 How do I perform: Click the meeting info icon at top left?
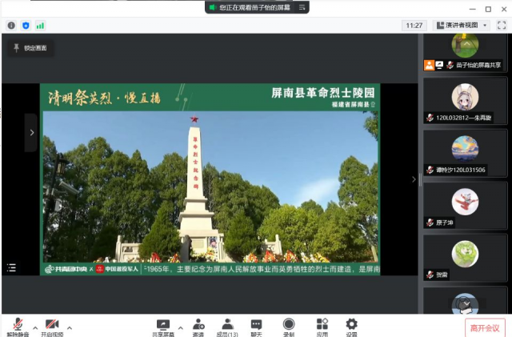(x=11, y=26)
